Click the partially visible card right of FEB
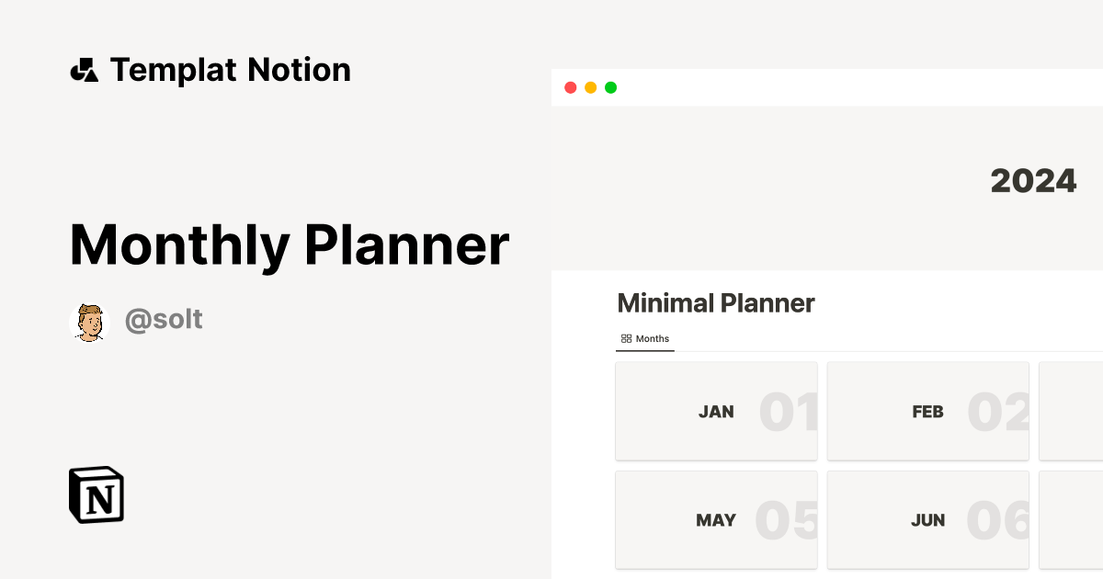 coord(1071,411)
